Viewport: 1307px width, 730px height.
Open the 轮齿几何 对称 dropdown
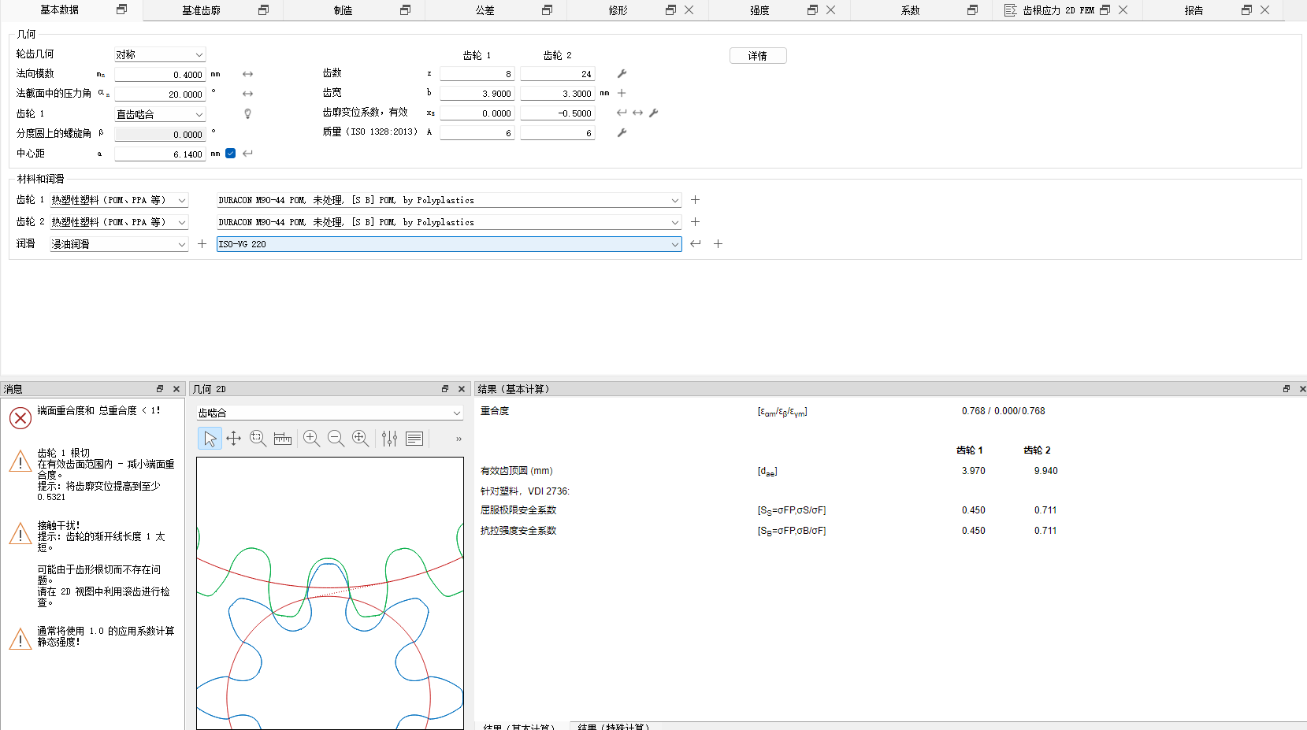pos(160,54)
